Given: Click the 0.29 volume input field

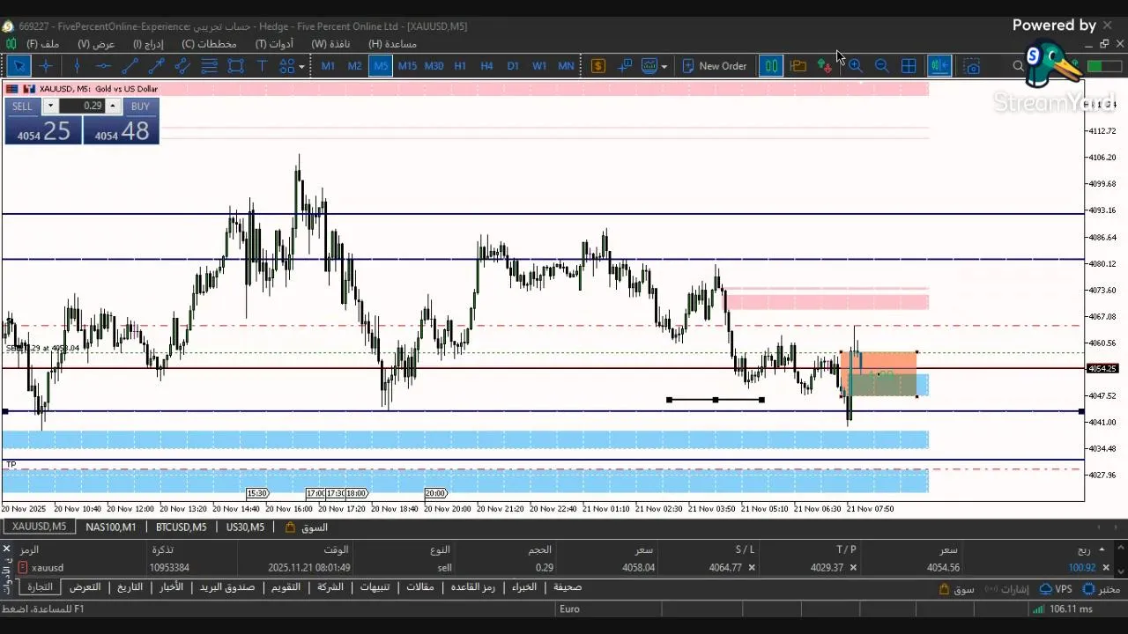Looking at the screenshot, I should point(82,107).
